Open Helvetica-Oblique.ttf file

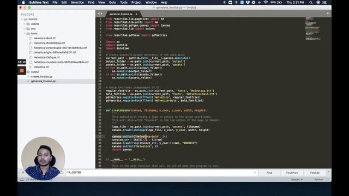pos(46,57)
